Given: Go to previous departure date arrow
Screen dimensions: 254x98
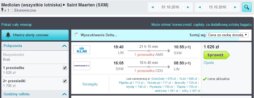Looking at the screenshot, I should coord(152,7).
